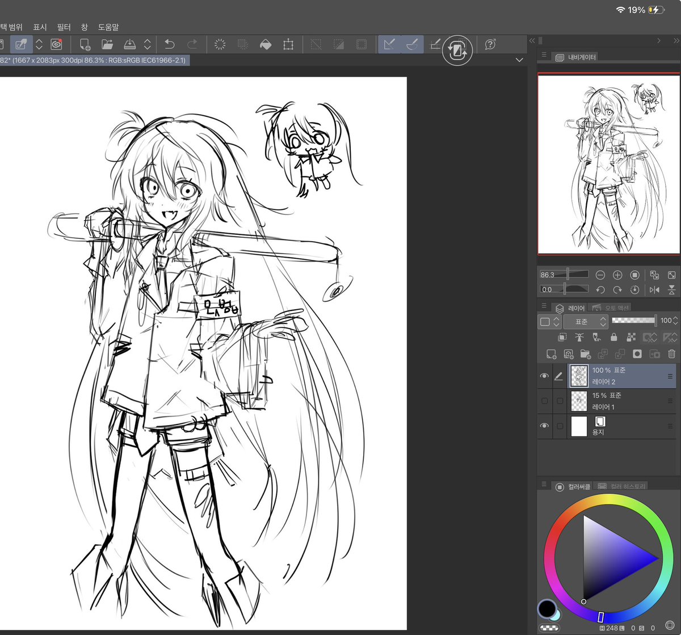Viewport: 681px width, 635px height.
Task: Toggle Set as Reference Layer lighthouse icon
Action: coord(579,337)
